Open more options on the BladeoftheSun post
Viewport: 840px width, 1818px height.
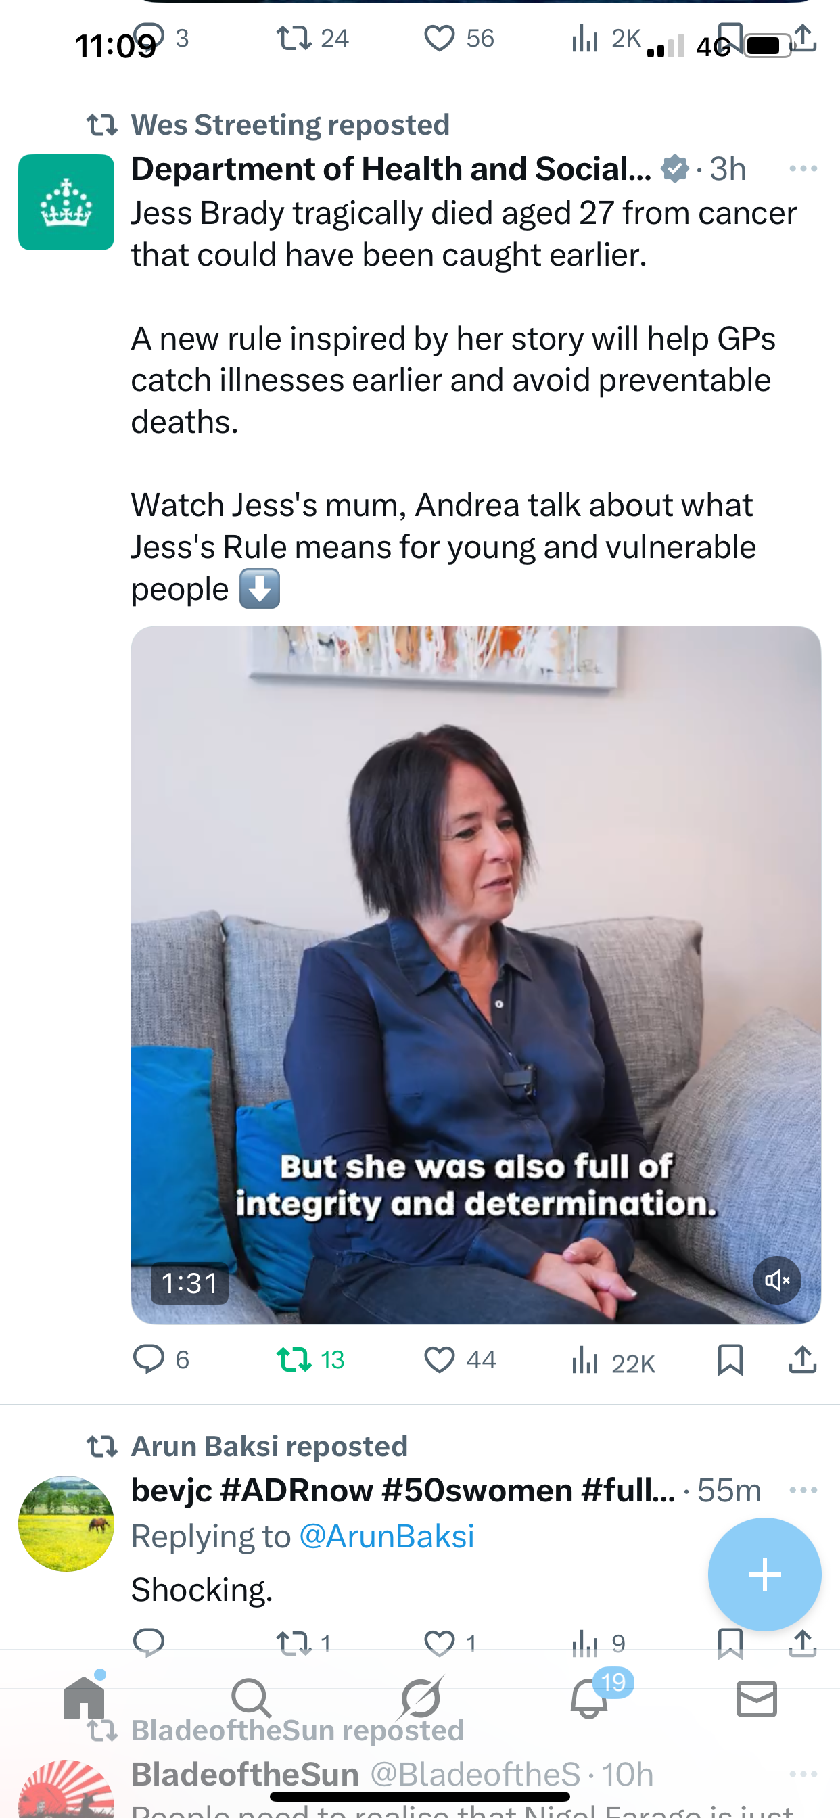(803, 1773)
